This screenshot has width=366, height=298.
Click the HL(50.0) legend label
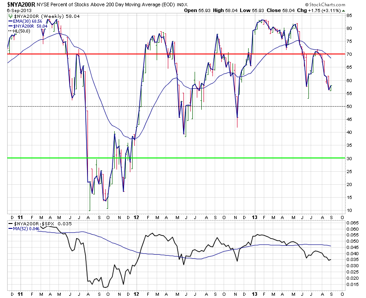(22, 31)
